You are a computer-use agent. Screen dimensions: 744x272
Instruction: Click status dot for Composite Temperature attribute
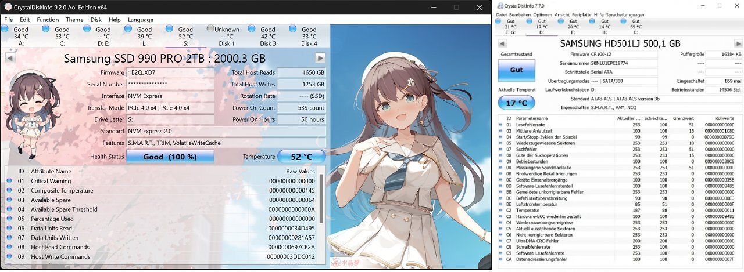tap(9, 190)
